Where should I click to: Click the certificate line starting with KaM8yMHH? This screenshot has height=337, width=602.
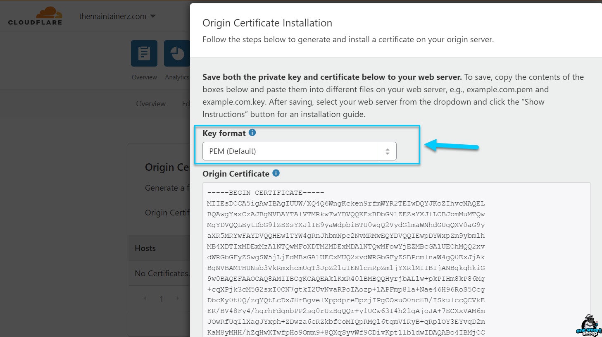click(x=346, y=332)
